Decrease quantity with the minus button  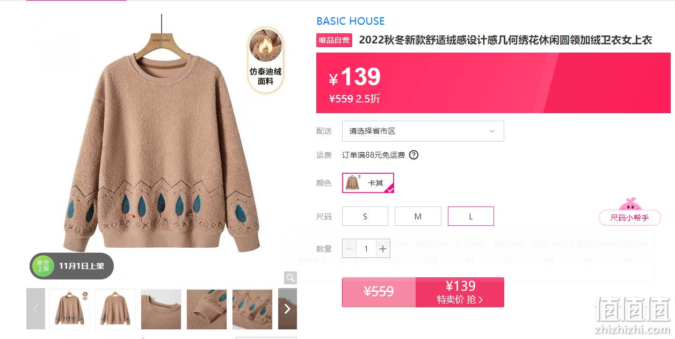click(x=350, y=249)
